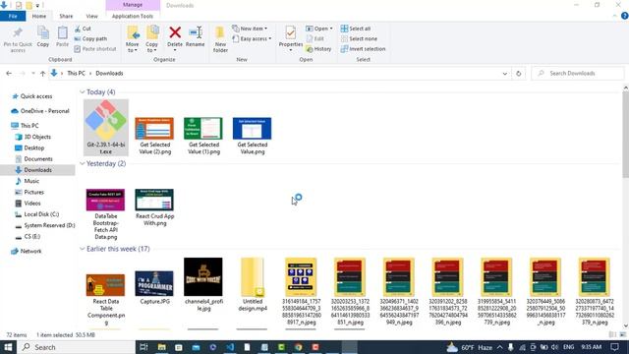The width and height of the screenshot is (629, 354).
Task: Click Paste shortcut in the ribbon
Action: (95, 48)
